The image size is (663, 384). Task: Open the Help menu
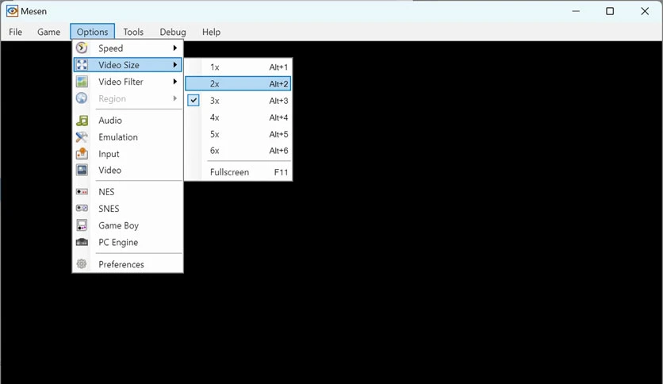(211, 33)
